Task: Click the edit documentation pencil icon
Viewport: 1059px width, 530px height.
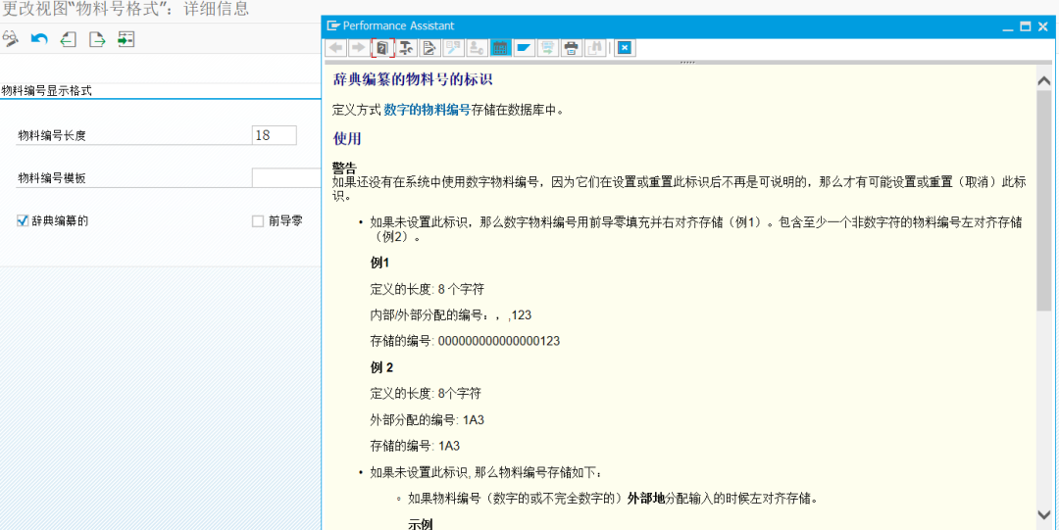Action: click(429, 48)
